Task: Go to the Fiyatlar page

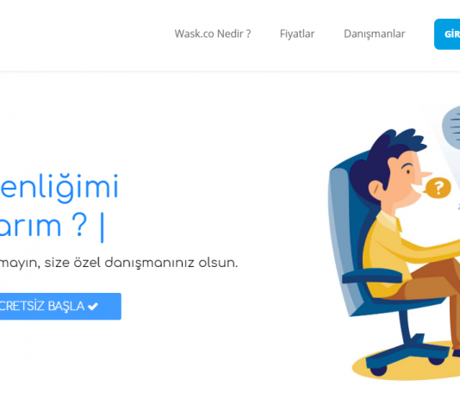Action: click(x=297, y=34)
